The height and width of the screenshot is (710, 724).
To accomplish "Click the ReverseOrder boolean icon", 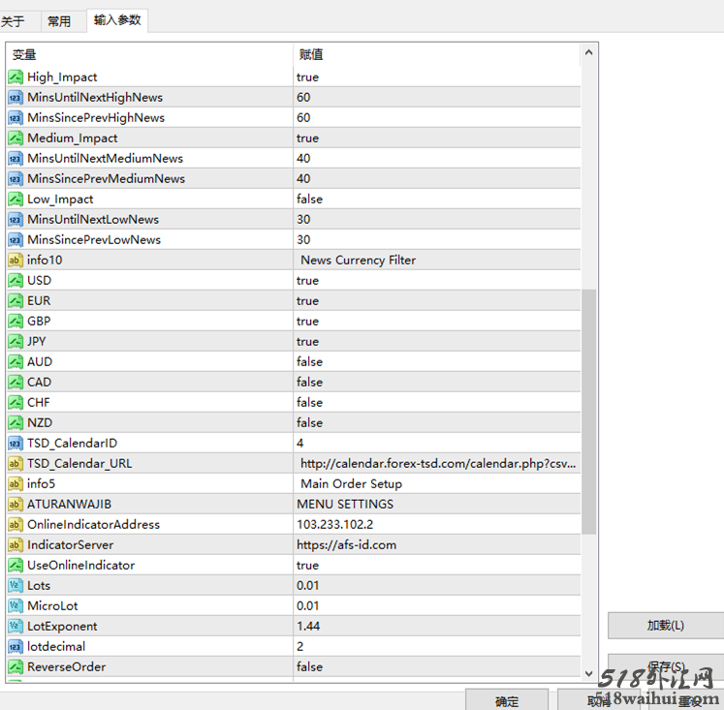I will pos(16,667).
